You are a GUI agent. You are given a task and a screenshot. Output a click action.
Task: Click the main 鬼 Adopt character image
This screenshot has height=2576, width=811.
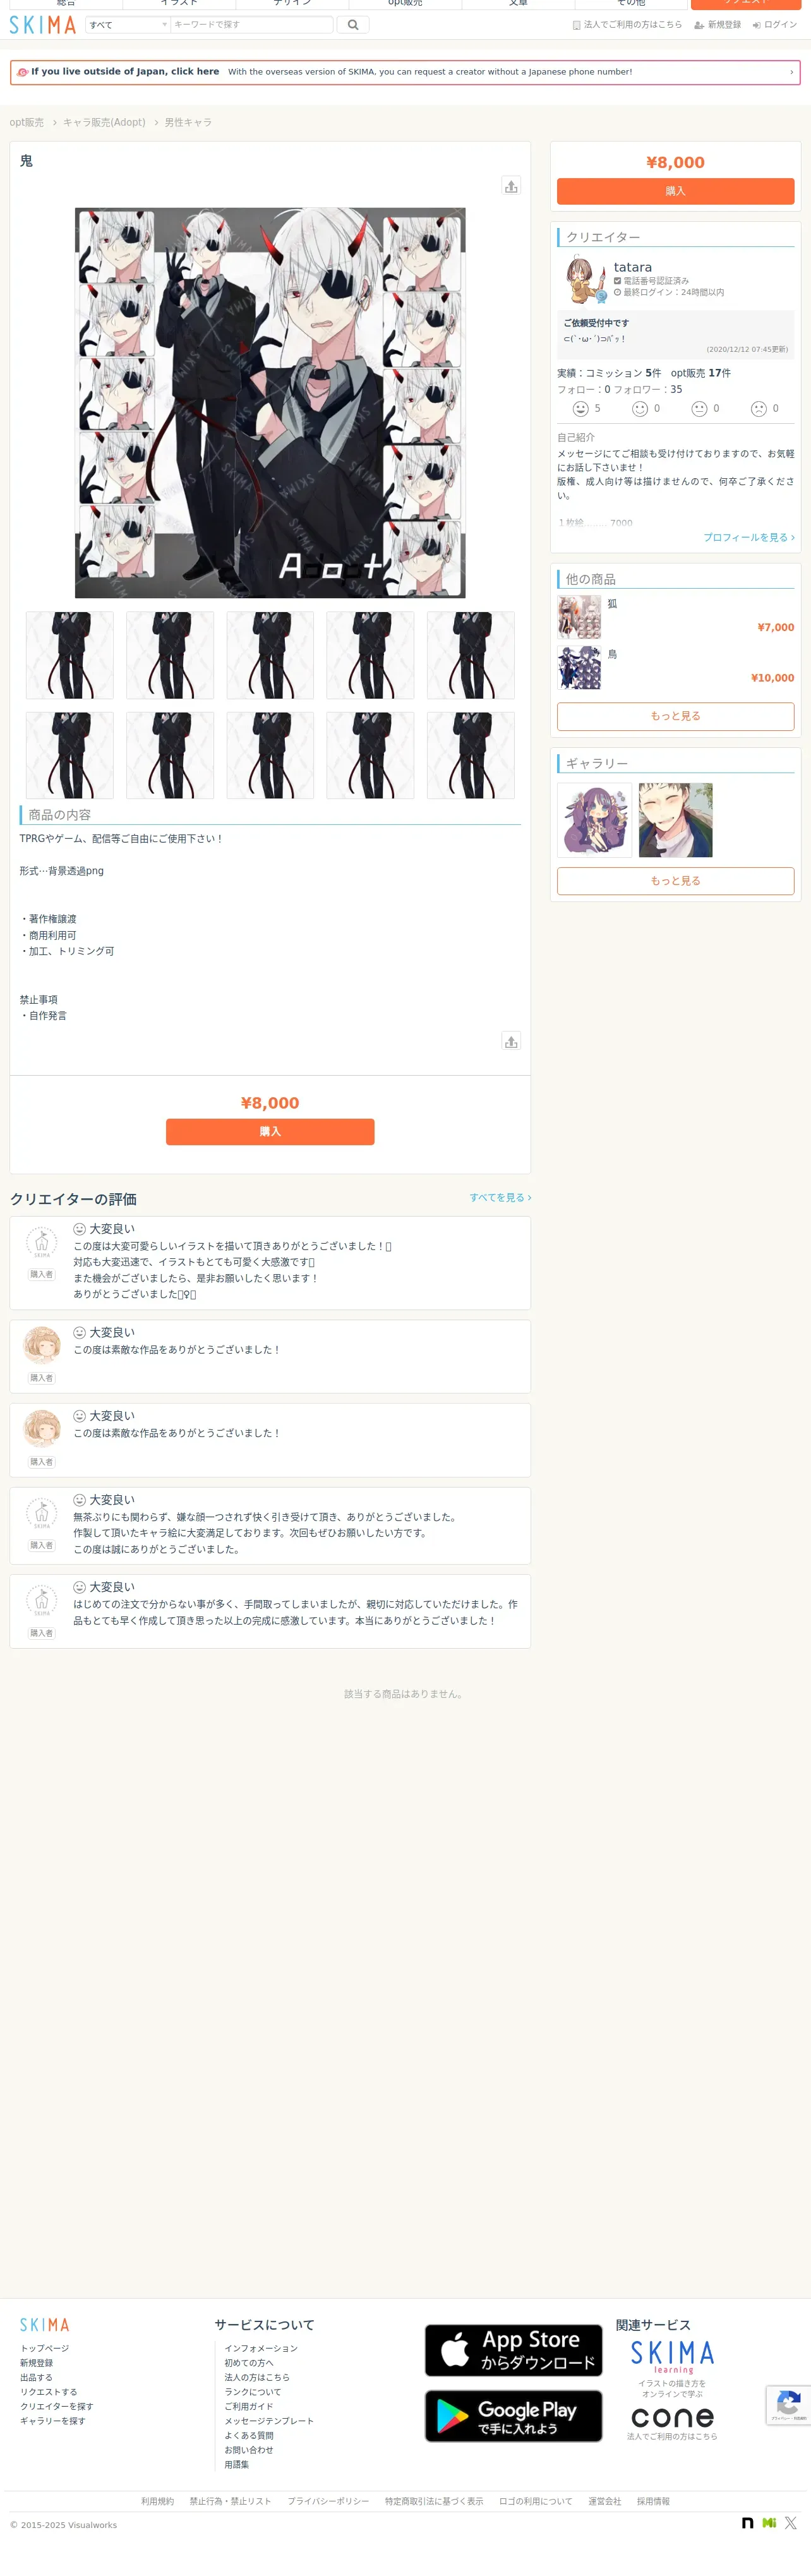coord(270,403)
